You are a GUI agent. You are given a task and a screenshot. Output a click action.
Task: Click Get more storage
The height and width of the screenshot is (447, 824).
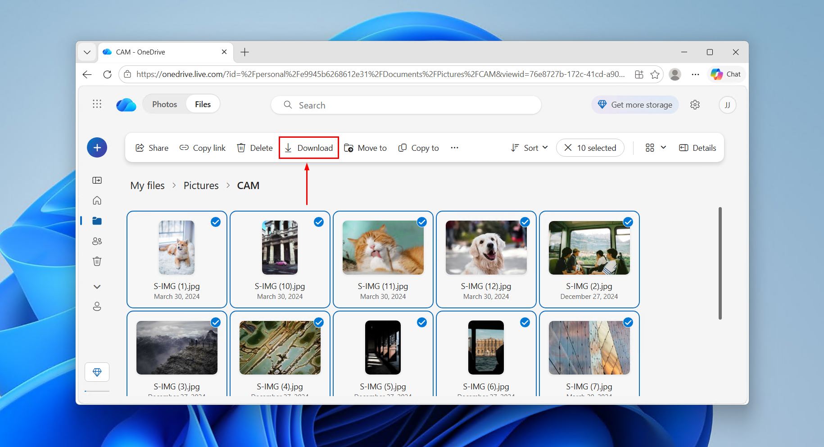coord(635,105)
